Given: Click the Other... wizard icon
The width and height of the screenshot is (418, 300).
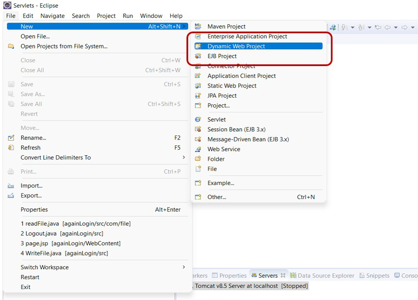Looking at the screenshot, I should pos(198,197).
